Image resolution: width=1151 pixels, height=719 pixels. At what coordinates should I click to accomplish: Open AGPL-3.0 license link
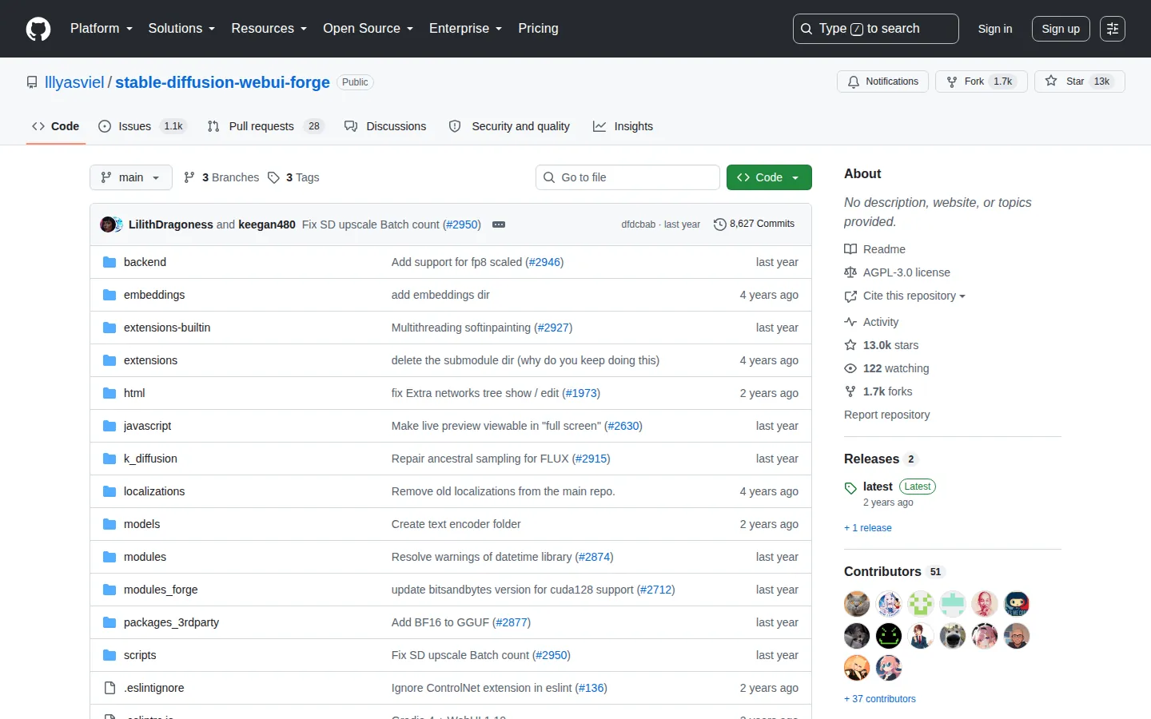pos(897,272)
